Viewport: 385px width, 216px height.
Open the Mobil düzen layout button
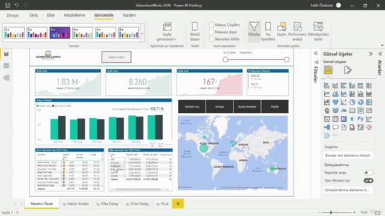pos(195,31)
